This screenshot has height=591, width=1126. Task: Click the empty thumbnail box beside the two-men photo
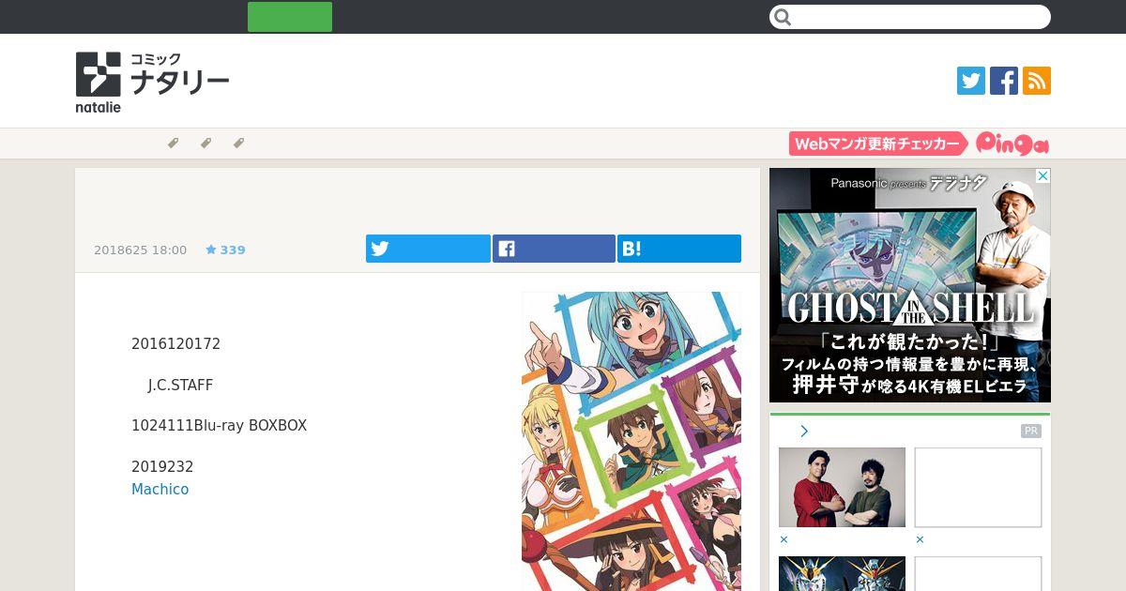coord(978,487)
